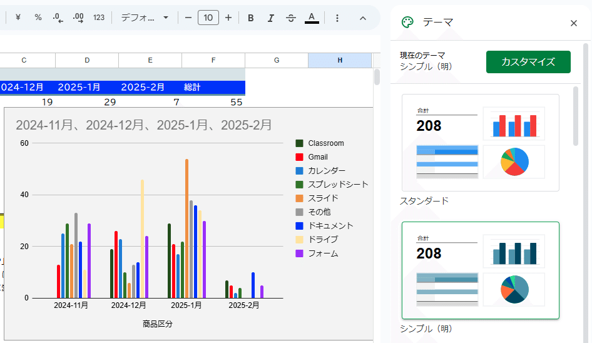592x343 pixels.
Task: Click the cell containing 29
Action: point(87,102)
